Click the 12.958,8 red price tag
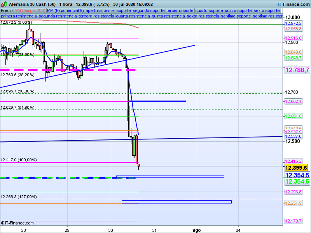Screen dimensions: 311x233 coord(294,29)
